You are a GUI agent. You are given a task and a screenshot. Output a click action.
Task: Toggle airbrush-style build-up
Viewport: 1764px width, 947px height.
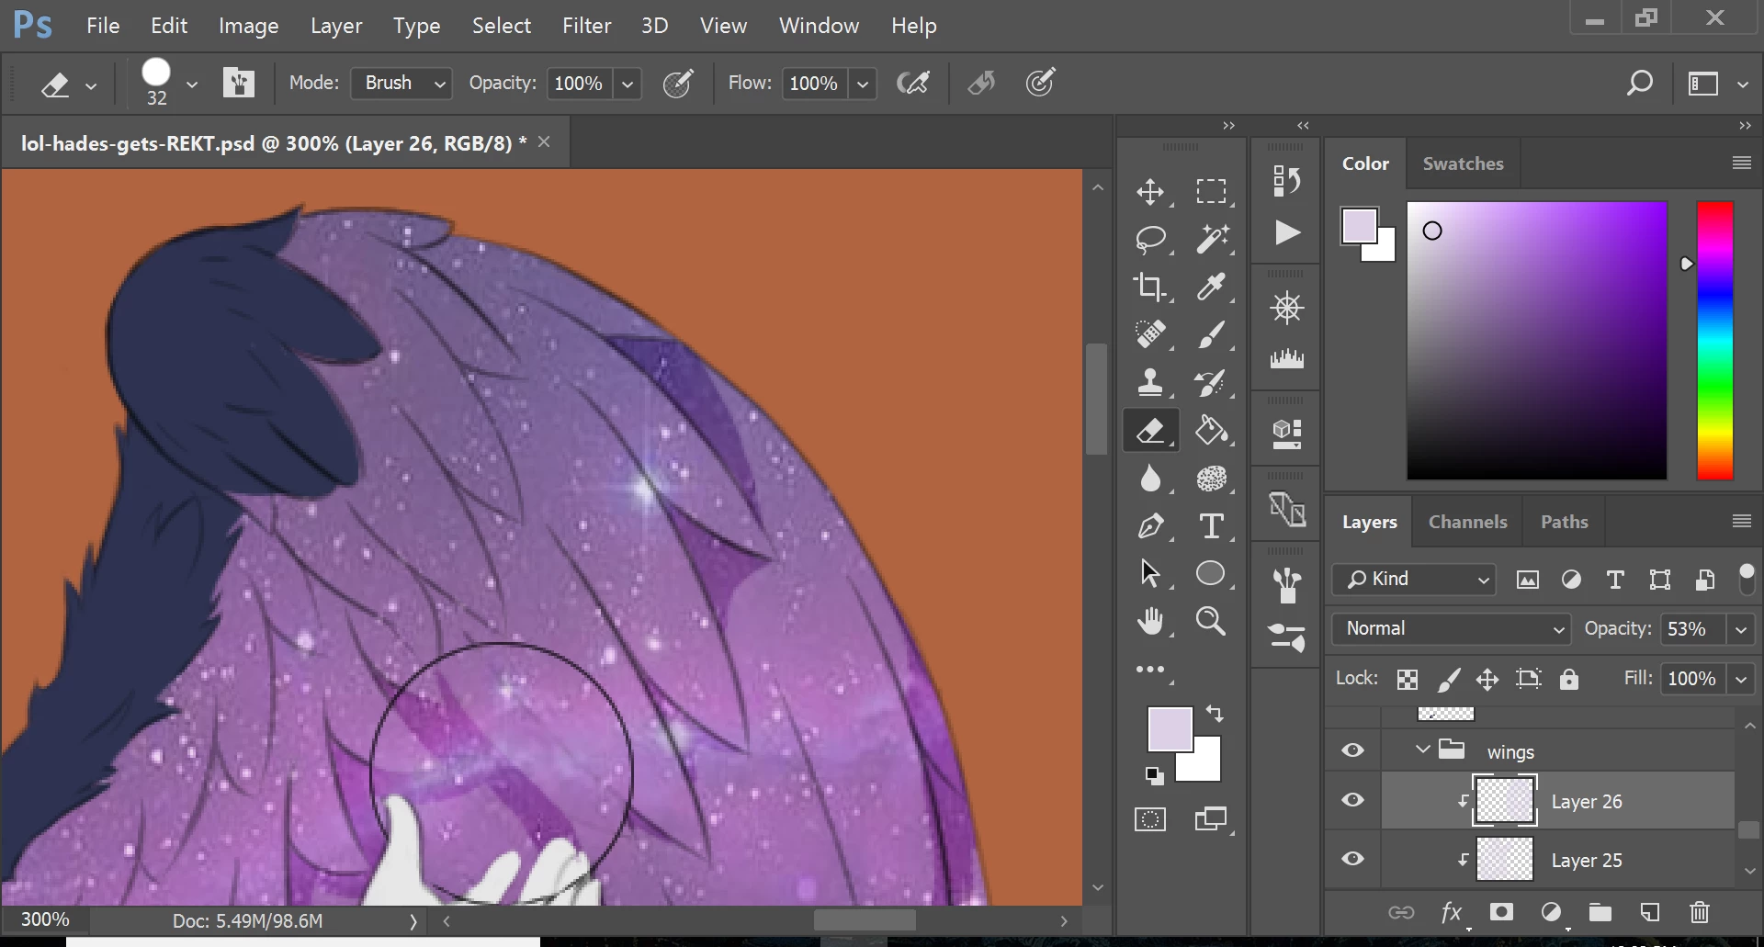click(913, 84)
